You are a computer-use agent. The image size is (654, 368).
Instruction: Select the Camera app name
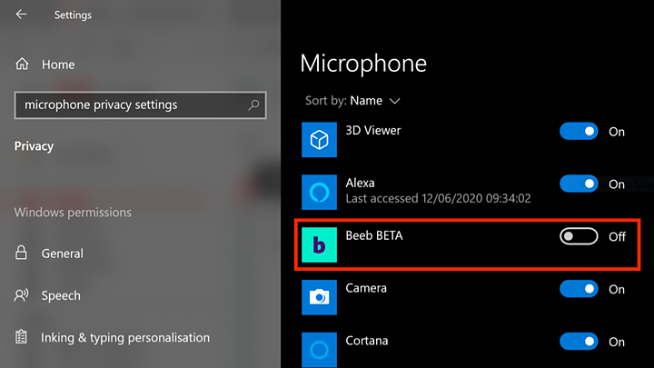(366, 288)
